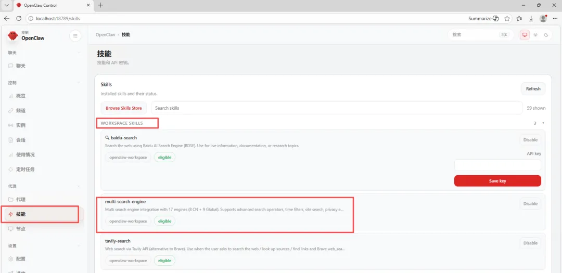
Task: Click multi-search-engine skill title
Action: [125, 202]
